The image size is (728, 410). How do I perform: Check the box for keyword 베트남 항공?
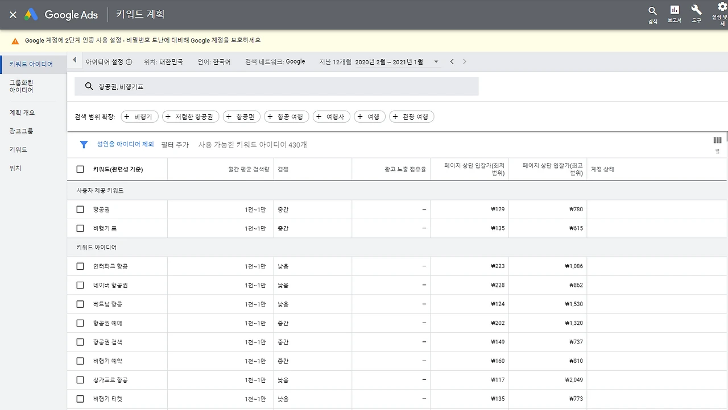[80, 304]
